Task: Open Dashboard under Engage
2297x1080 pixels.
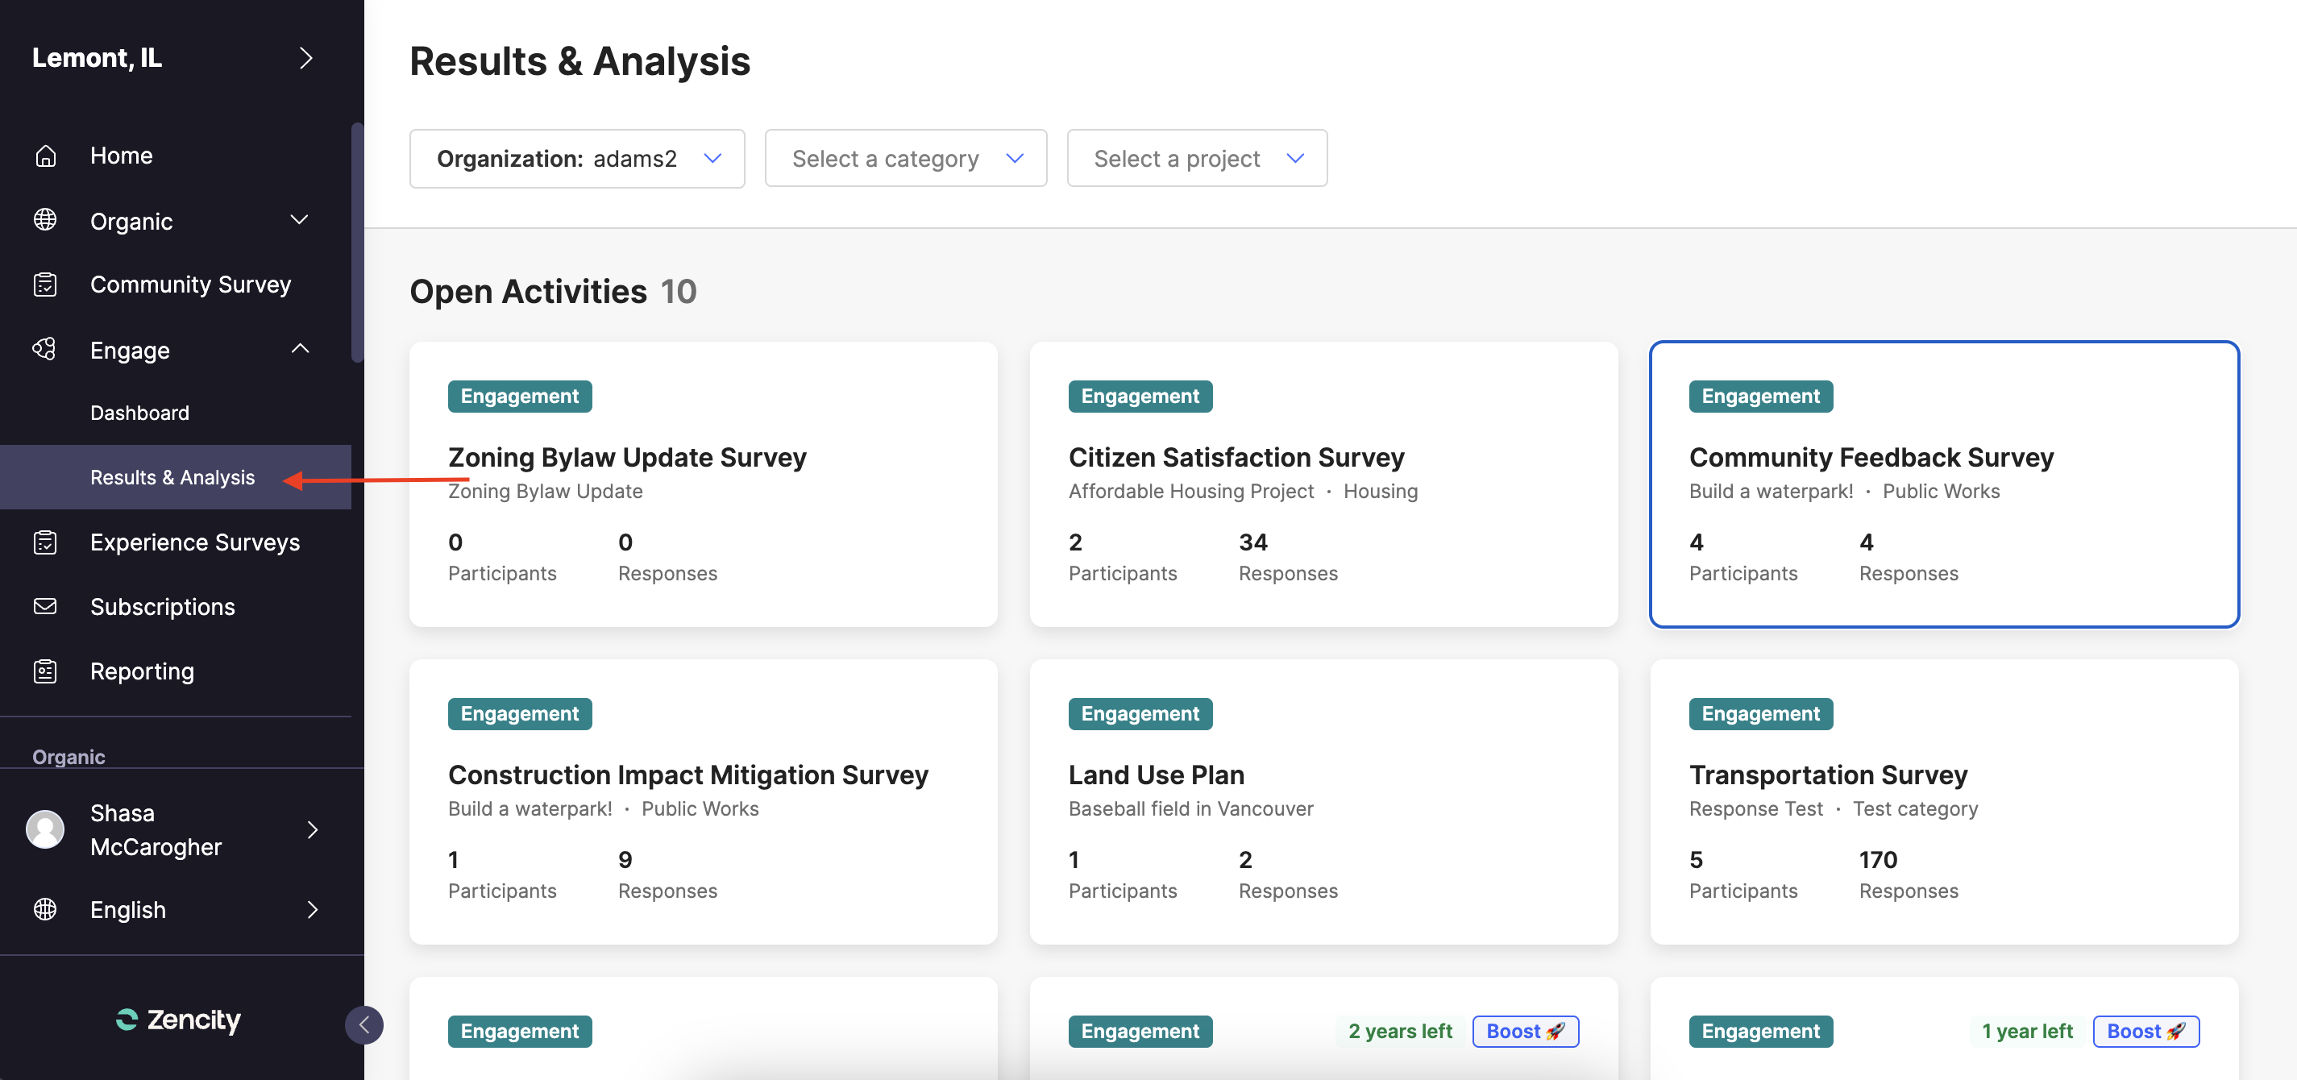Action: (140, 413)
